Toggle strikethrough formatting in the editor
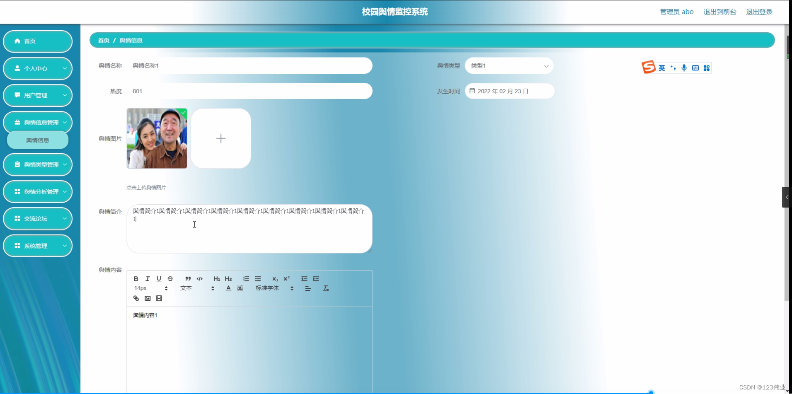The image size is (792, 394). (x=171, y=278)
